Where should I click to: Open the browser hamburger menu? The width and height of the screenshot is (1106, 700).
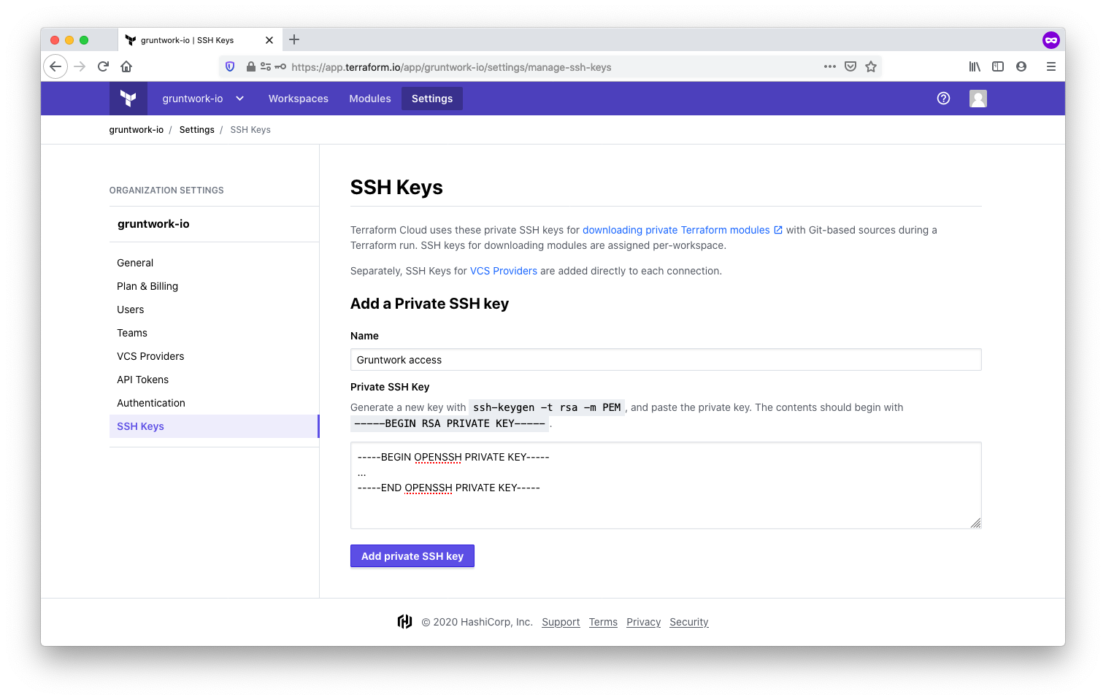pyautogui.click(x=1051, y=66)
